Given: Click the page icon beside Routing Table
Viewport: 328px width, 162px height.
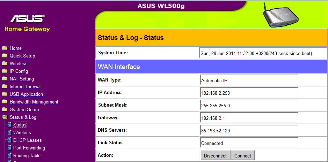Looking at the screenshot, I should (x=9, y=155).
